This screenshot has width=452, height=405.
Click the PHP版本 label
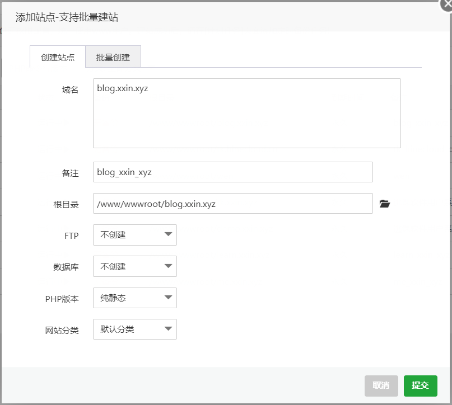62,299
